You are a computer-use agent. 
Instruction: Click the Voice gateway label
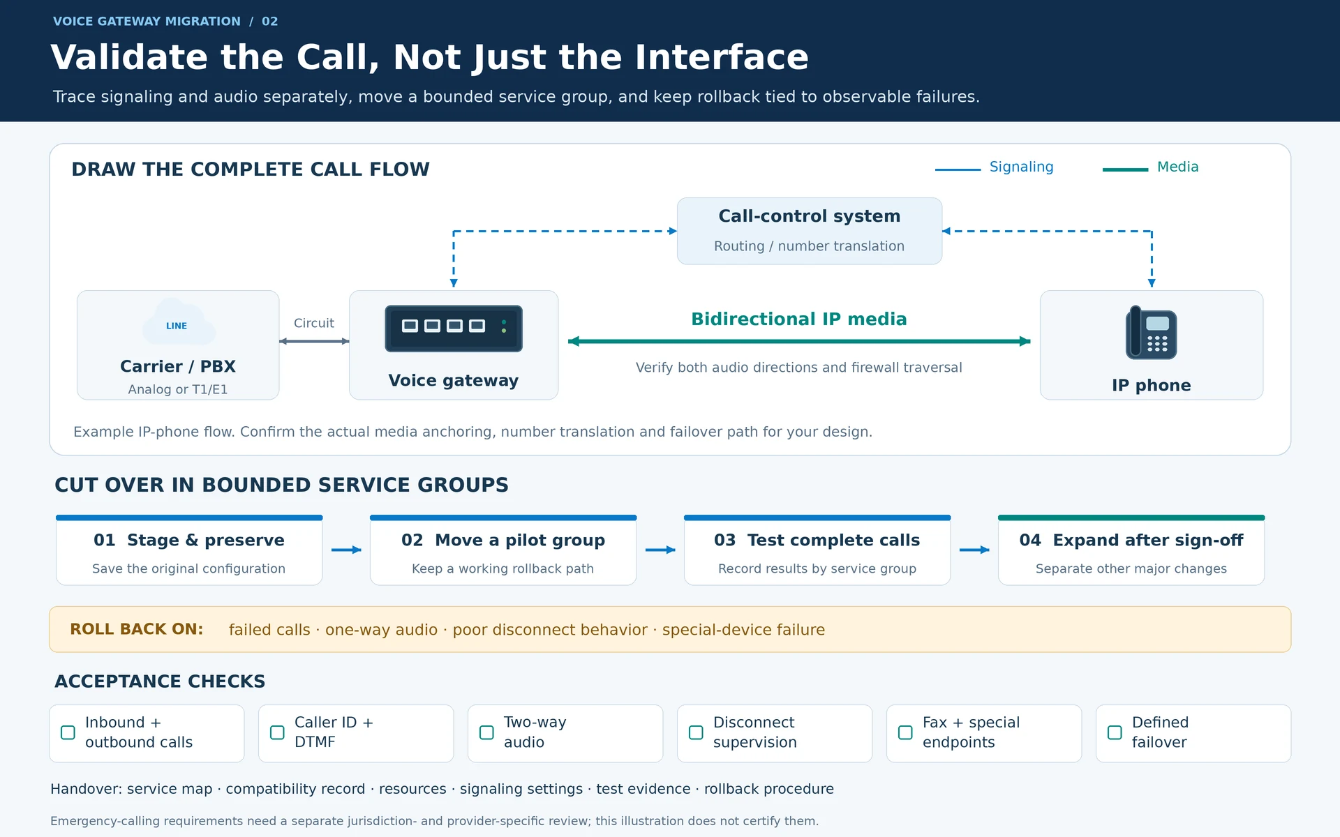(x=454, y=381)
